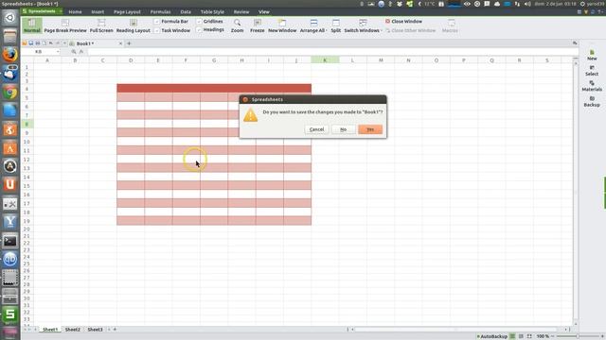Viewport: 606px width, 340px height.
Task: Switch to the Sheet2 tab
Action: (x=73, y=330)
